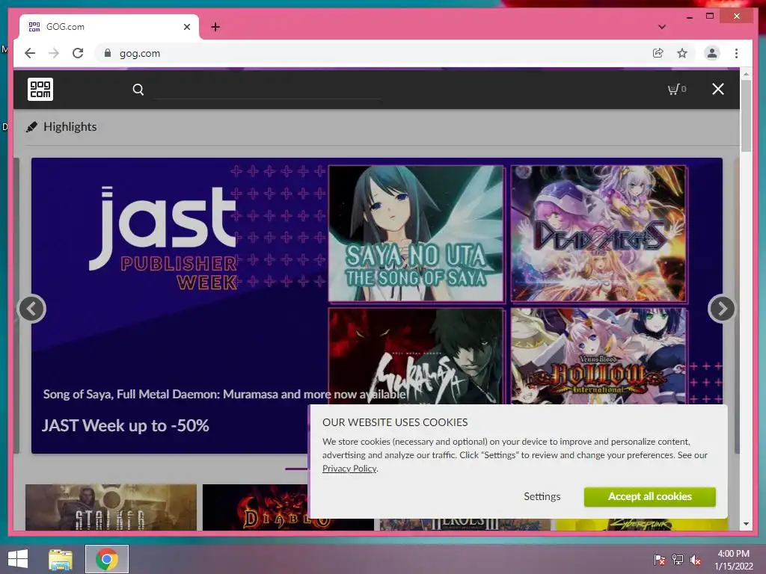View site info padlock icon

pos(108,53)
